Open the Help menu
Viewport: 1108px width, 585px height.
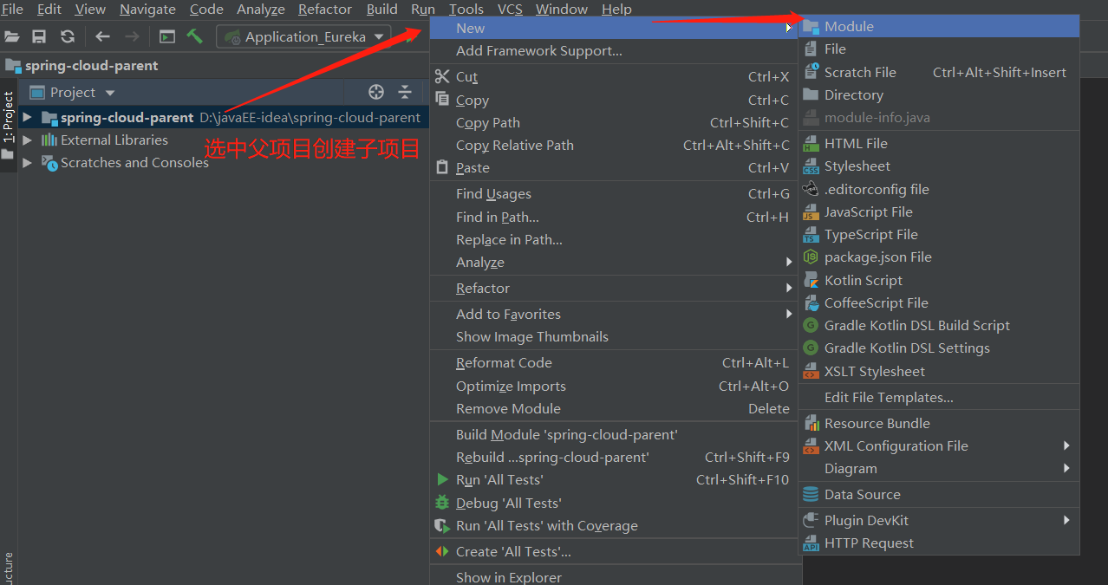pos(616,10)
